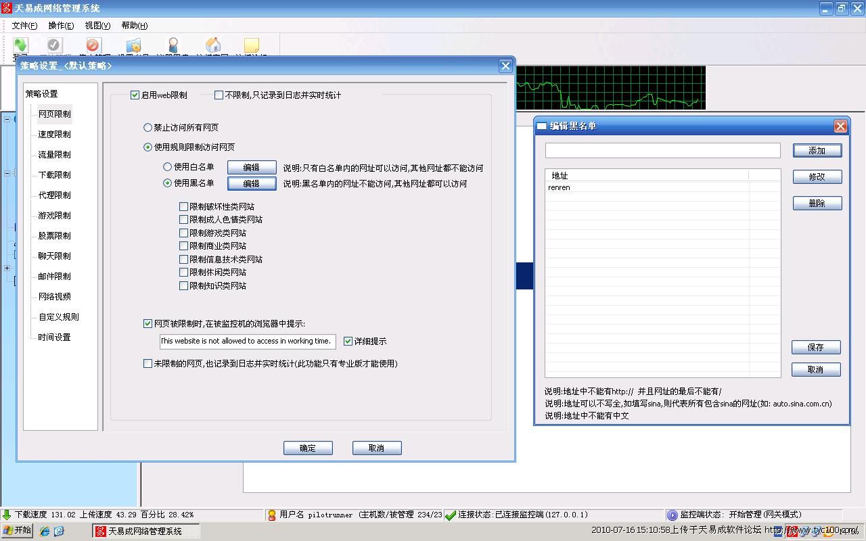
Task: Uncheck the 详细提示 checkbox
Action: (348, 342)
